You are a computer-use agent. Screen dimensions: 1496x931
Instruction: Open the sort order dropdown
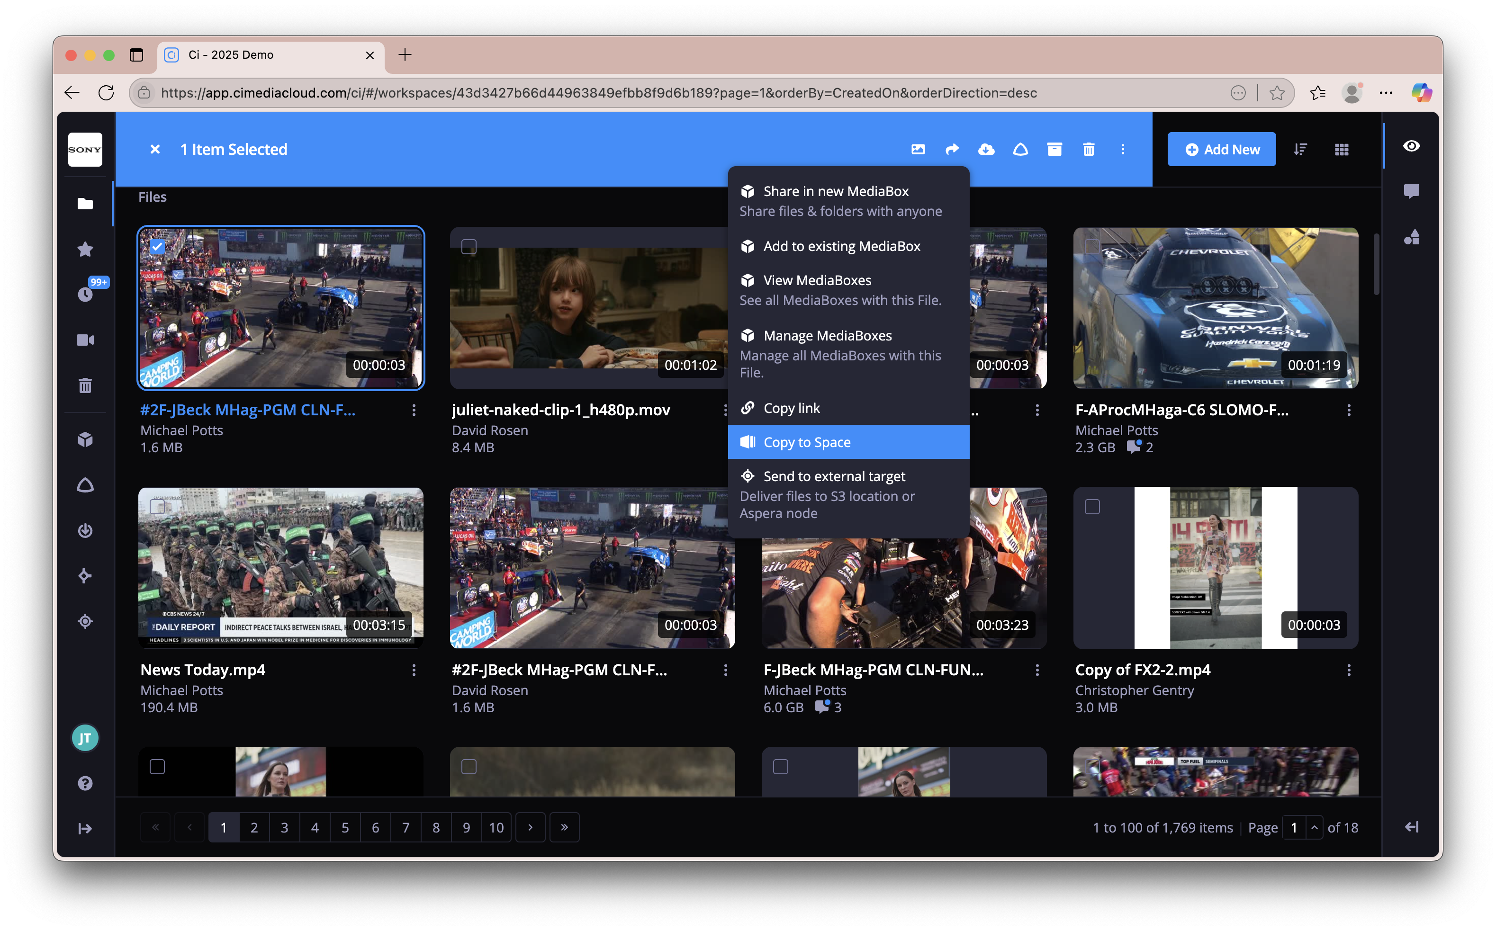1300,150
